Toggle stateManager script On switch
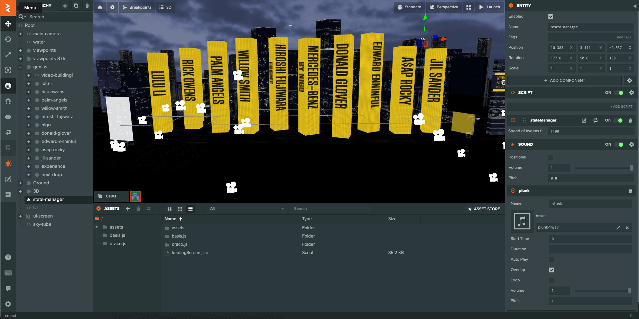Image resolution: width=639 pixels, height=319 pixels. point(619,120)
